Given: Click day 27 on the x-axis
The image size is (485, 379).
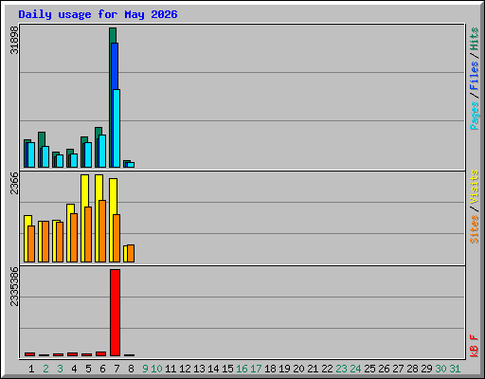Looking at the screenshot, I should point(398,369).
